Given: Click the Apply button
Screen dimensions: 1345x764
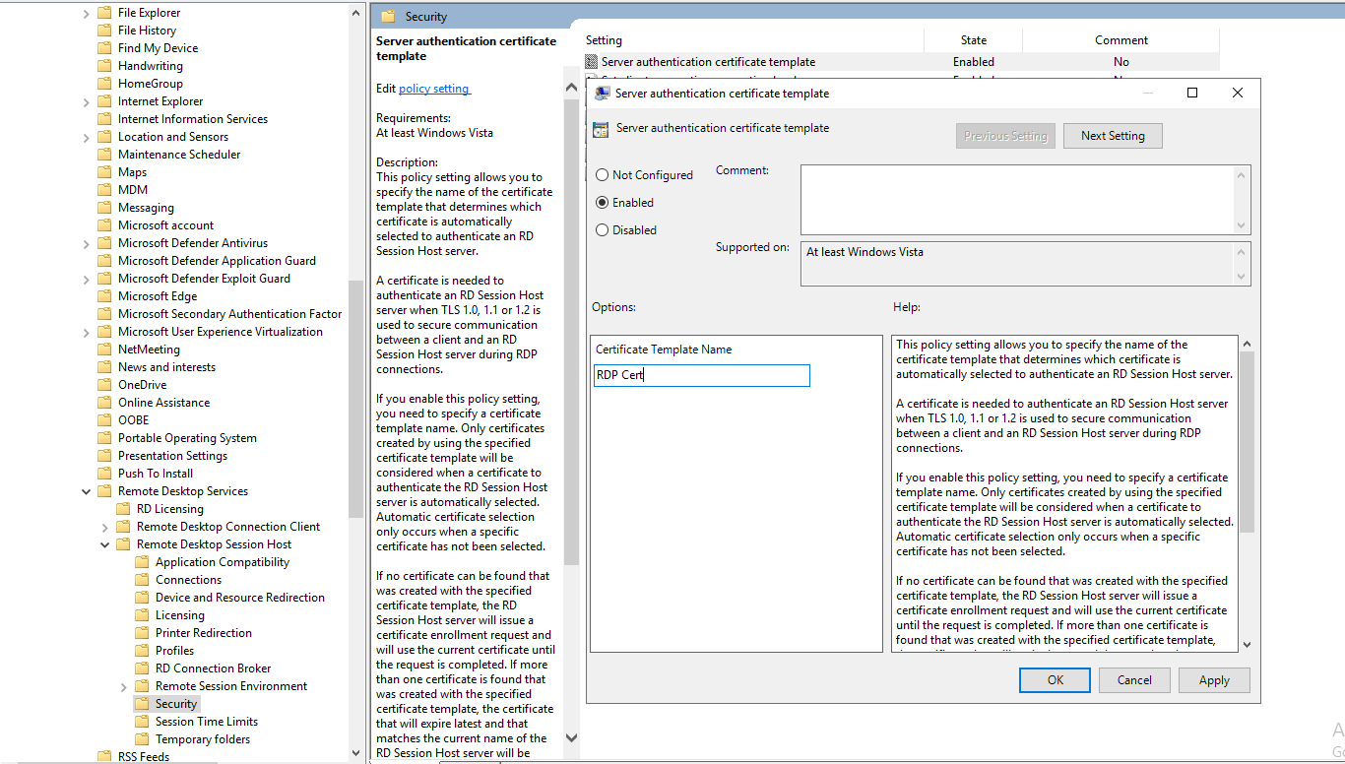Looking at the screenshot, I should (1213, 679).
